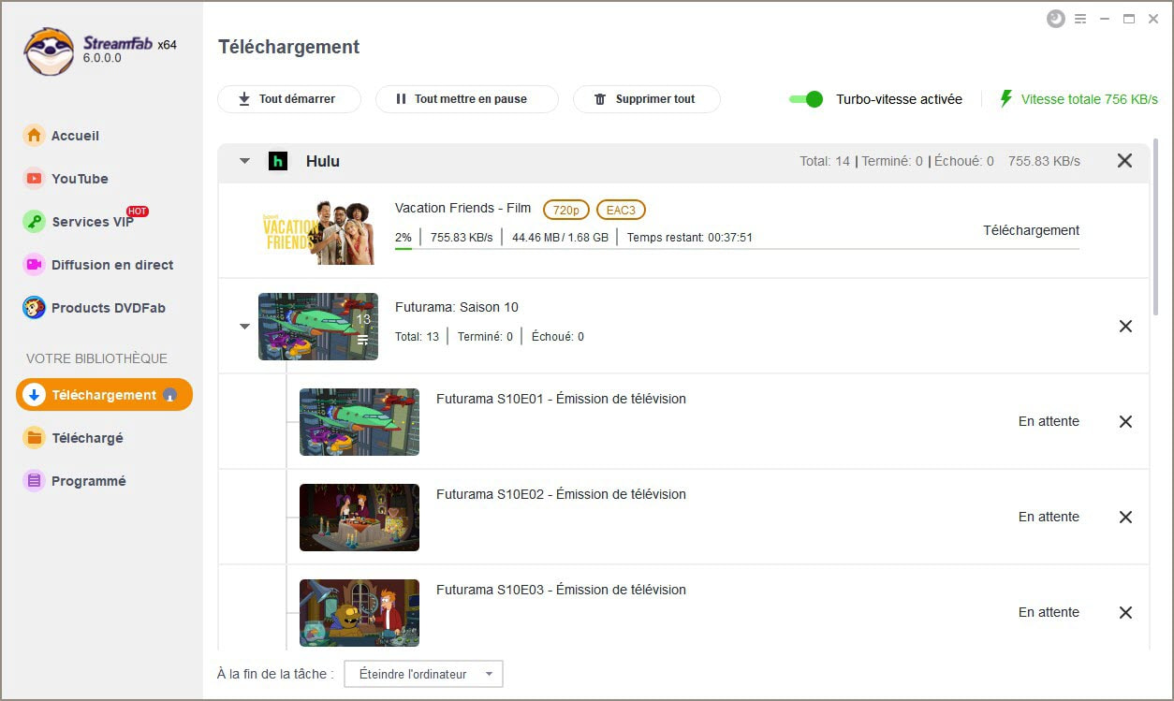This screenshot has height=701, width=1174.
Task: Click the "VOTRE BIBLIOTHÈQUE" heading
Action: tap(96, 358)
